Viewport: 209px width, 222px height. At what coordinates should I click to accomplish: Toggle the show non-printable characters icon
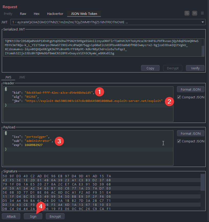tap(195, 13)
